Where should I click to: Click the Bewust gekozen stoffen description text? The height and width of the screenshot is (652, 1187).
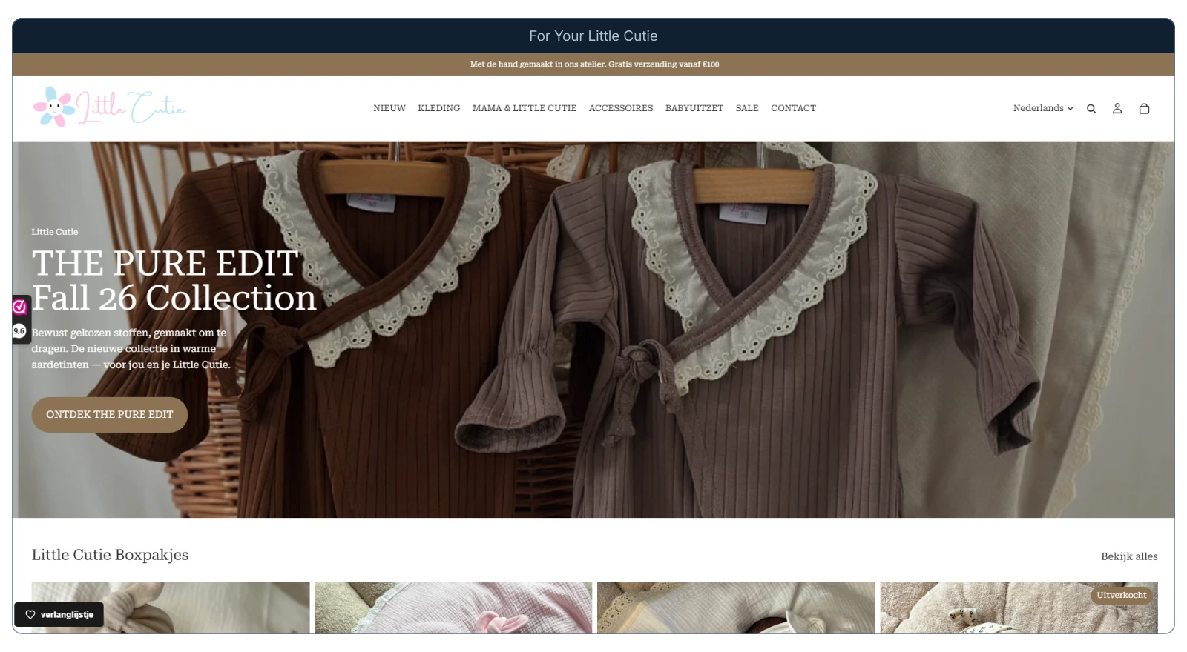pyautogui.click(x=131, y=349)
